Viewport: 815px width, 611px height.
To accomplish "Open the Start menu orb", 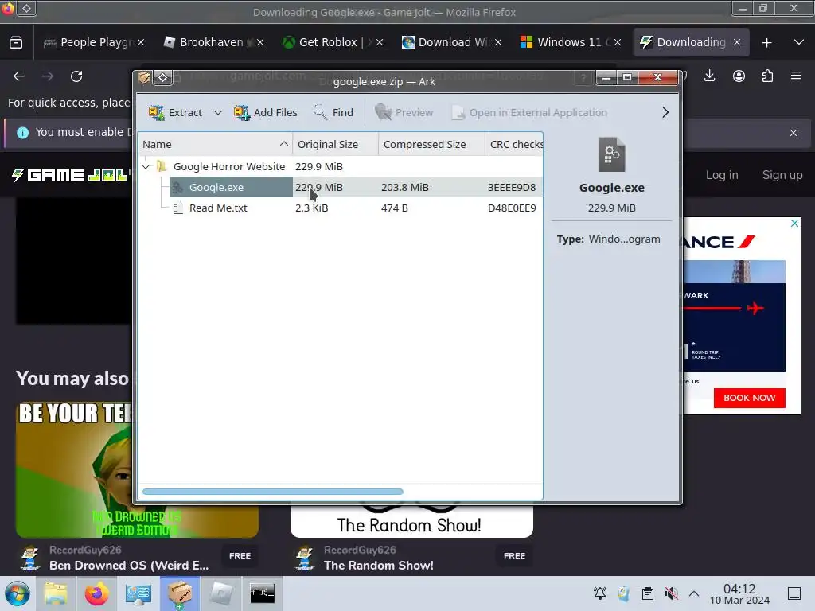I will tap(18, 593).
